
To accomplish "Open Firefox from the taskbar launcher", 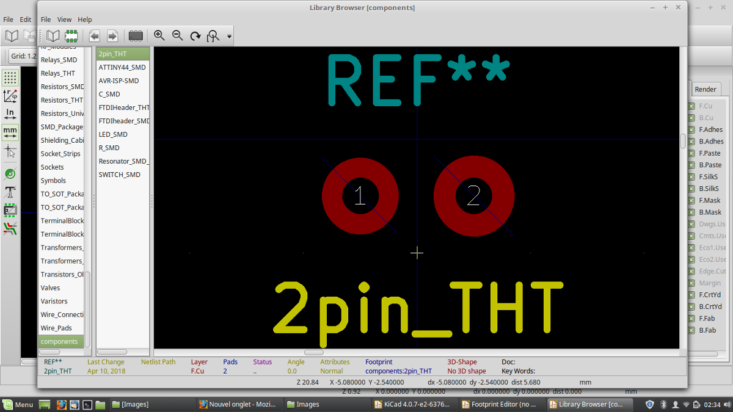I will click(x=61, y=404).
